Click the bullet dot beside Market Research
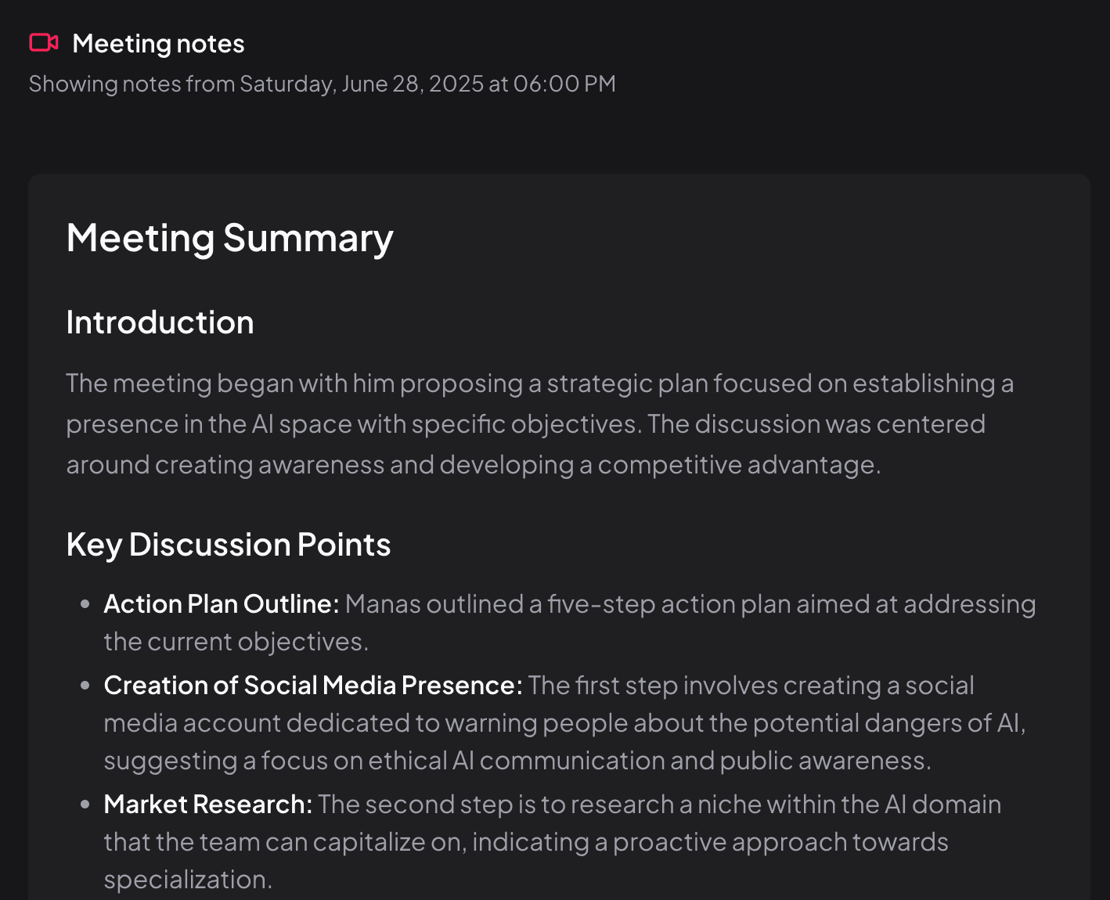Viewport: 1110px width, 900px height. coord(85,805)
